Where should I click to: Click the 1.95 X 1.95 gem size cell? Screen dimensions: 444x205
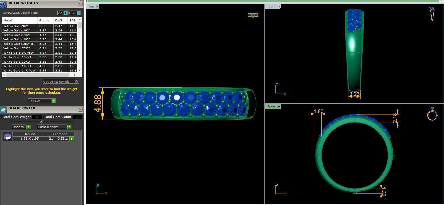pos(29,139)
